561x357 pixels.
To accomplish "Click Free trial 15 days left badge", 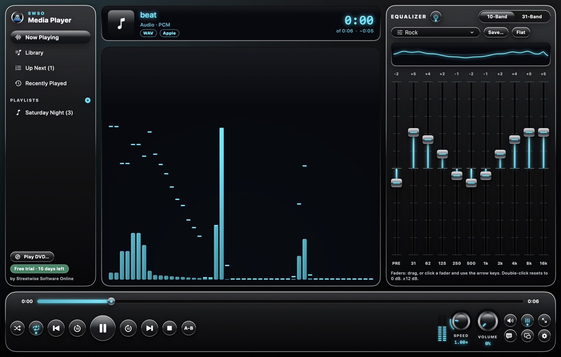I will pyautogui.click(x=39, y=269).
